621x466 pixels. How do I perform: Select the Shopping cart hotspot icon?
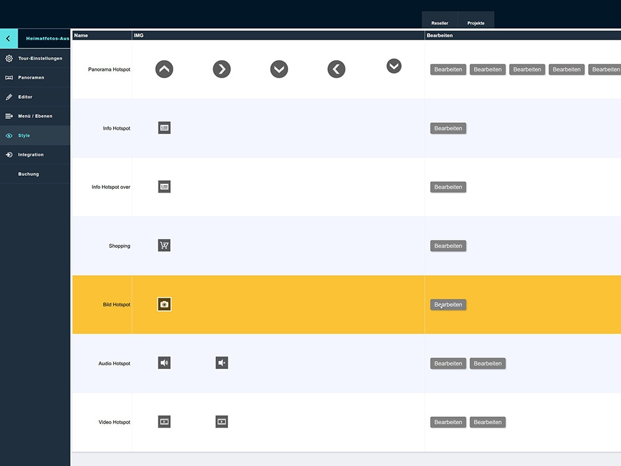164,245
